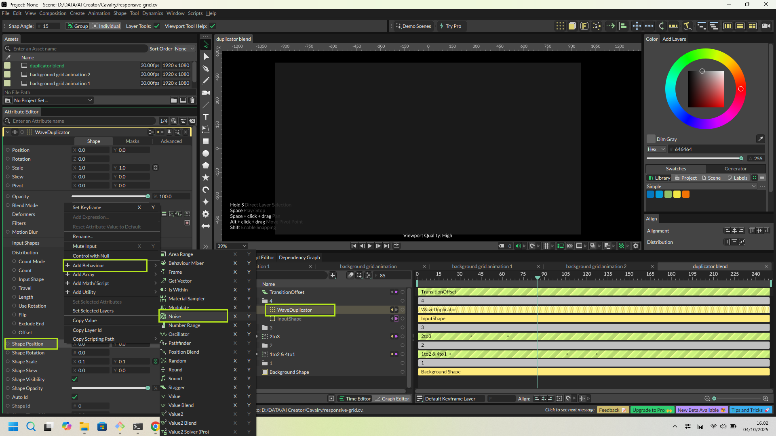This screenshot has height=436, width=776.
Task: Pick the orange swatch in Simple library
Action: point(686,195)
